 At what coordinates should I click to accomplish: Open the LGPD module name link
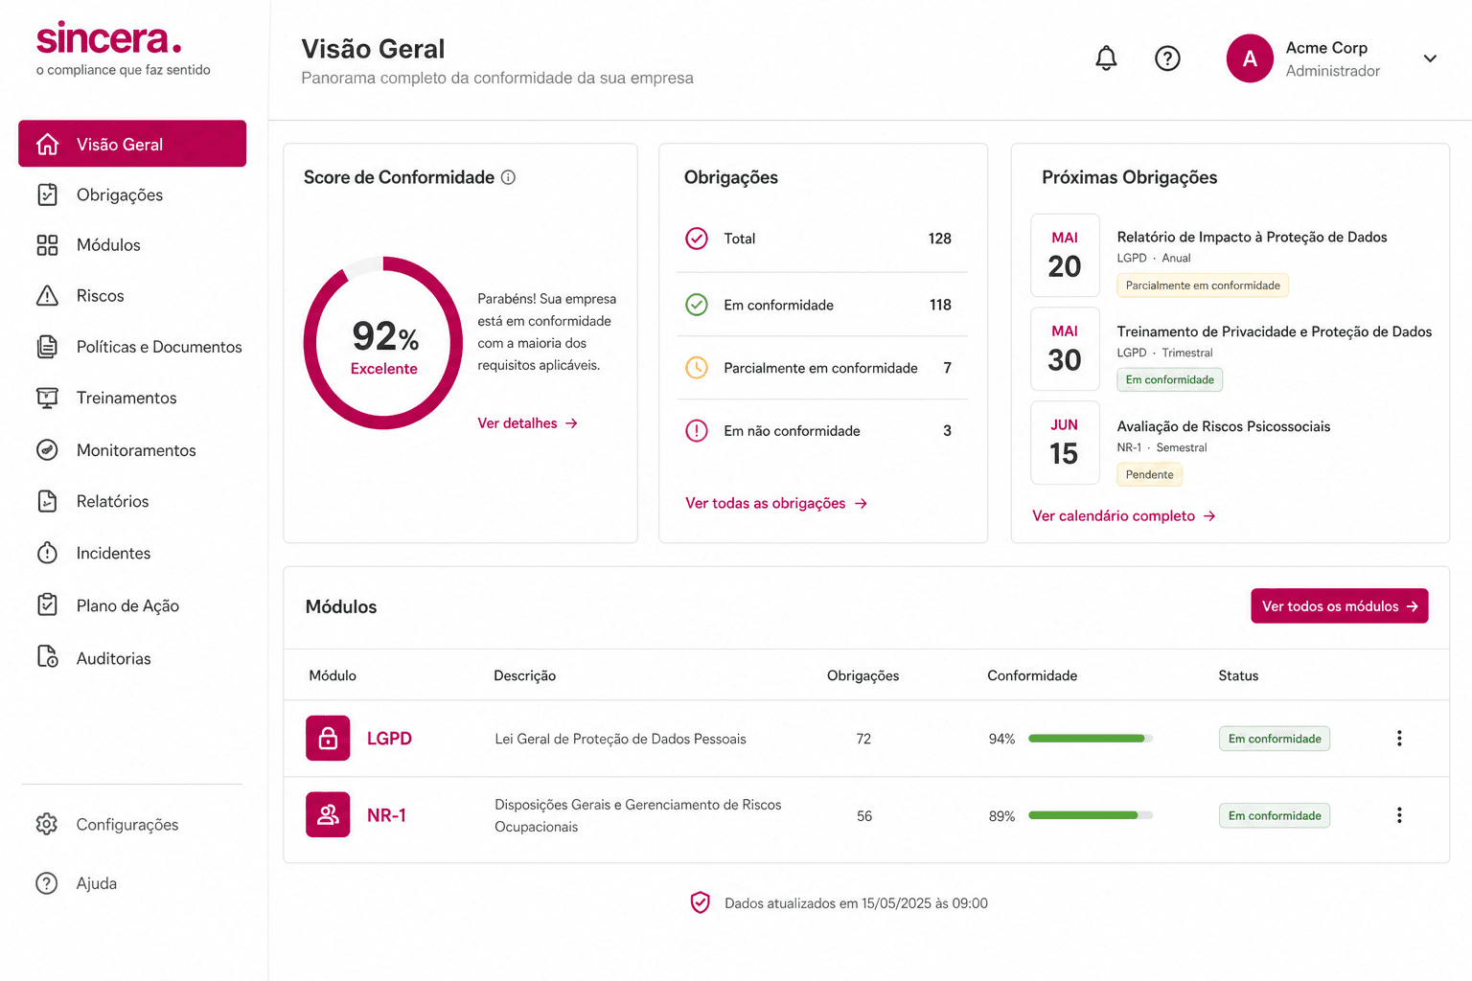(x=389, y=739)
